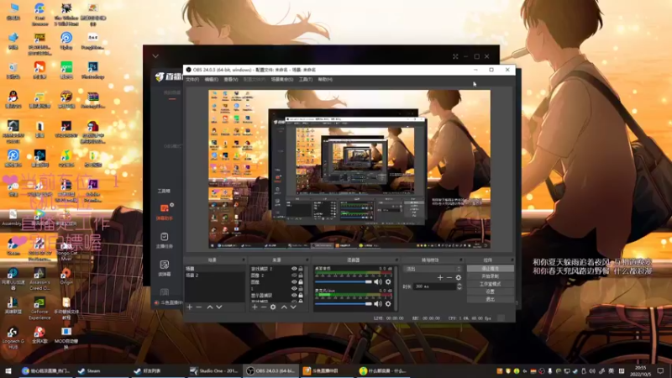This screenshot has height=378, width=672.
Task: Remove the selected source with the minus icon
Action: (264, 307)
